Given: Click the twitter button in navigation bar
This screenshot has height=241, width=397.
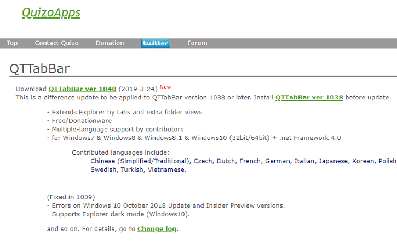Looking at the screenshot, I should 156,43.
